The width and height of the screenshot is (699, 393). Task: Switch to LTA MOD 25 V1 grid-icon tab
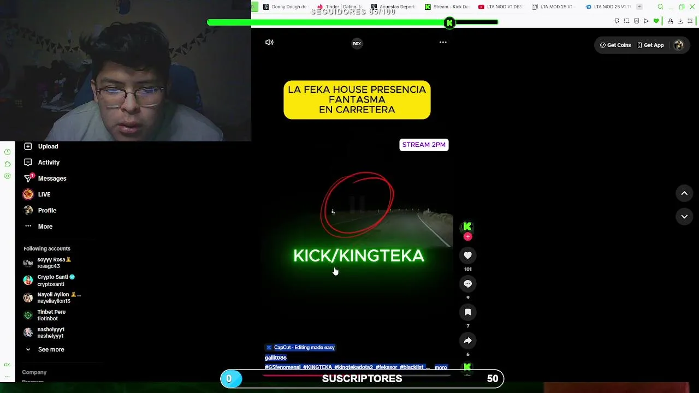pyautogui.click(x=554, y=7)
